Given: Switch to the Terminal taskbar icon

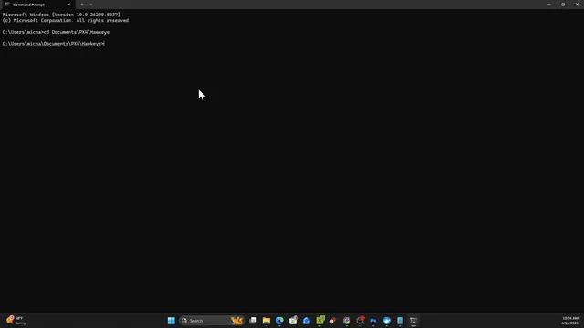Looking at the screenshot, I should [413, 321].
